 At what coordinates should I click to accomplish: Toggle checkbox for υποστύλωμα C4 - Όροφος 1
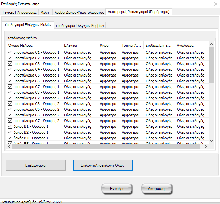pyautogui.click(x=10, y=69)
